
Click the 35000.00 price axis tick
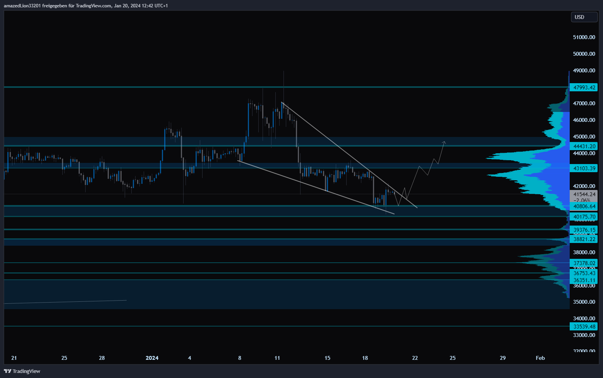[x=584, y=302]
